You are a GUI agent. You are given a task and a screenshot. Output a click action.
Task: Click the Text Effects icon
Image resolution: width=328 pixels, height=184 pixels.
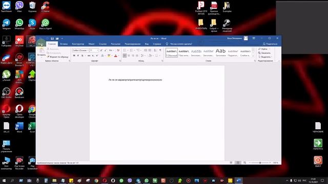[102, 56]
